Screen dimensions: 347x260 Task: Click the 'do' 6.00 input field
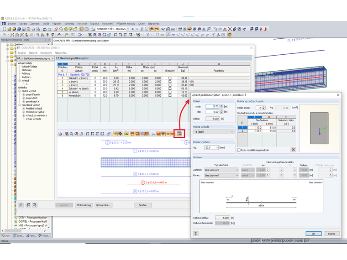[x=212, y=112]
